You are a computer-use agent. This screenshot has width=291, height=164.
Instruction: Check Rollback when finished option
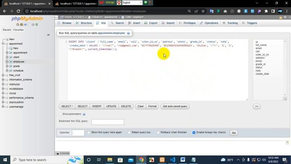click(158, 133)
